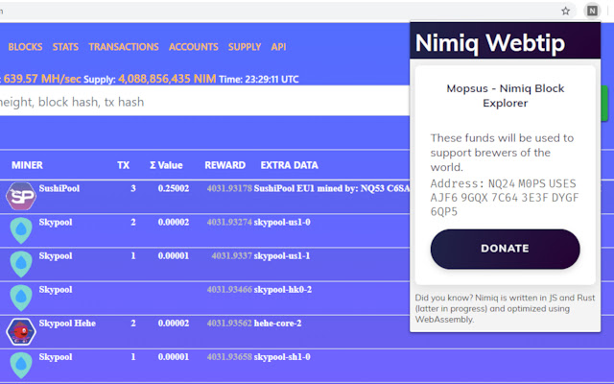Select the NQ24 M0PS USES donation address
This screenshot has height=384, width=614.
tap(505, 198)
